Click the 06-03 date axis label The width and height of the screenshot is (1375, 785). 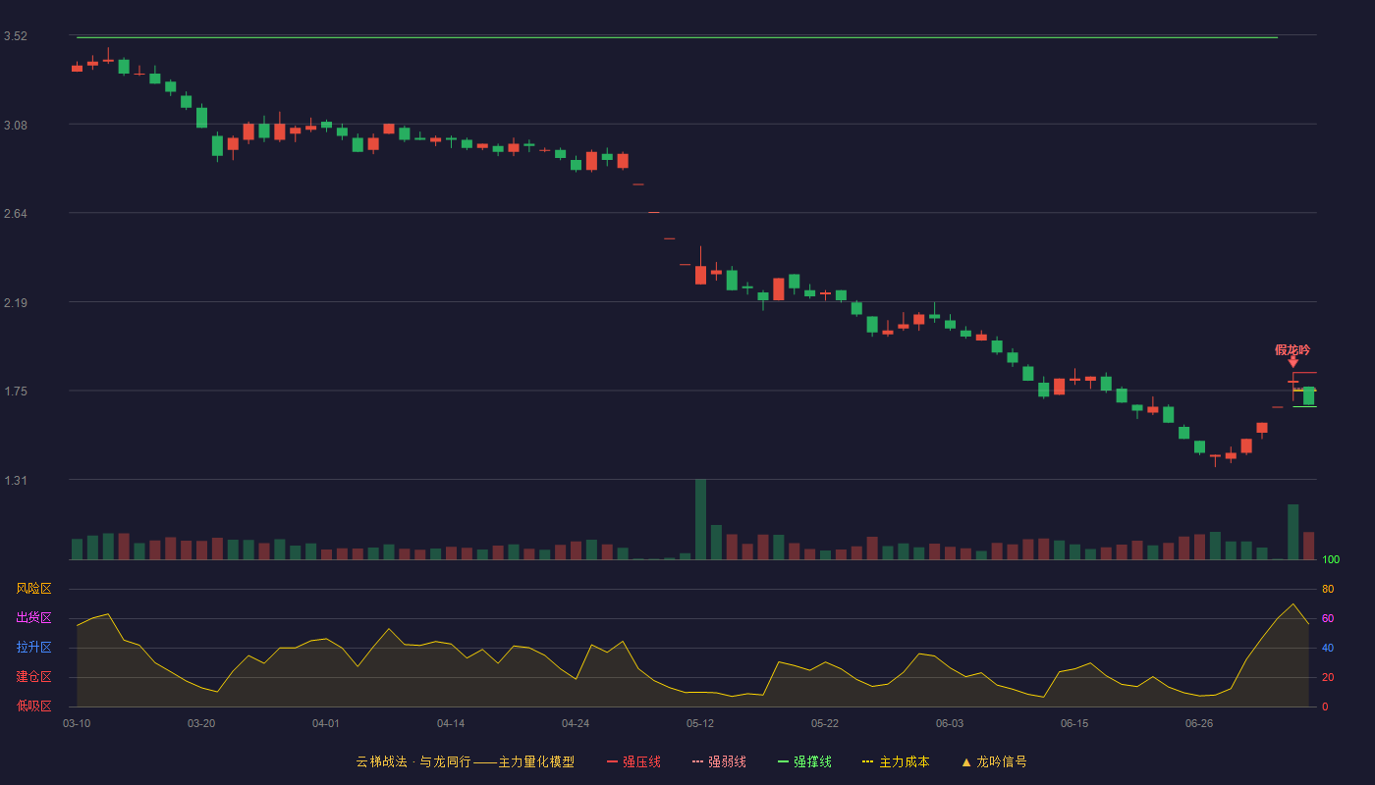coord(950,723)
